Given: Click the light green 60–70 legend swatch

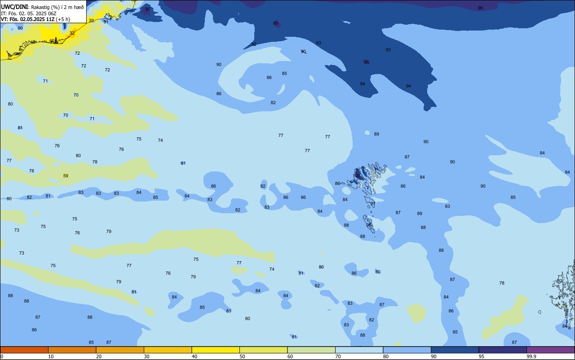Looking at the screenshot, I should pos(311,350).
